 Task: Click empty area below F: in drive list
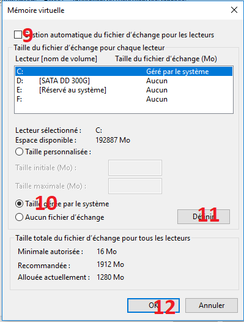[124, 108]
